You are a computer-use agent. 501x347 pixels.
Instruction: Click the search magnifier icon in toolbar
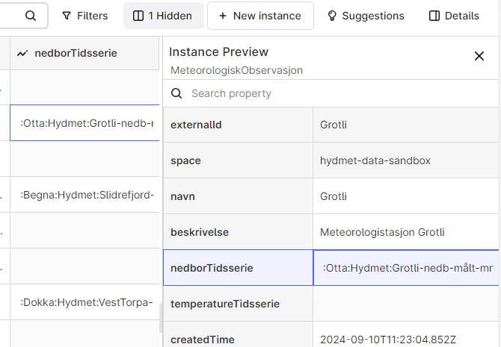pyautogui.click(x=31, y=16)
